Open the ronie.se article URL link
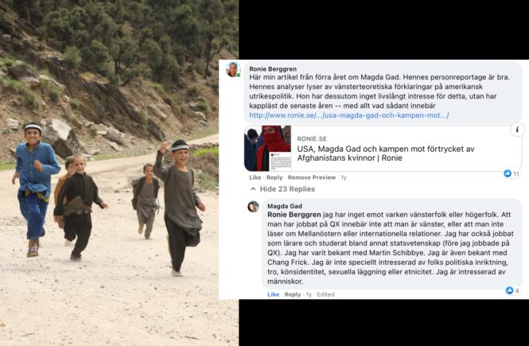529x346 pixels. click(x=349, y=115)
